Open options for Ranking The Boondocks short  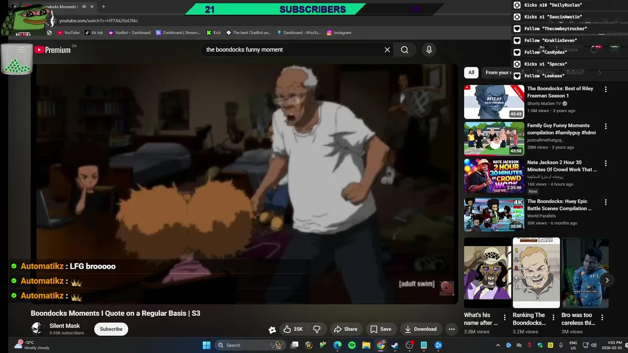click(x=553, y=317)
